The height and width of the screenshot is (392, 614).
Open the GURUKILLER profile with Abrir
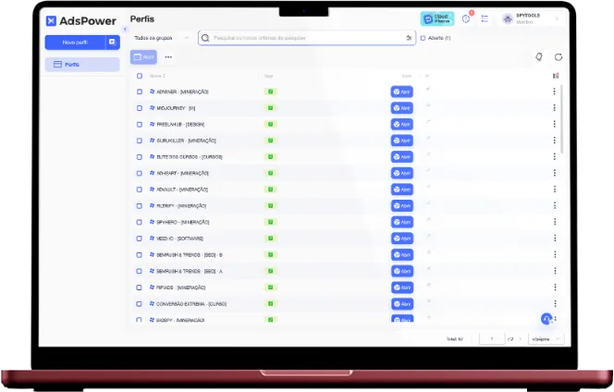tap(401, 141)
